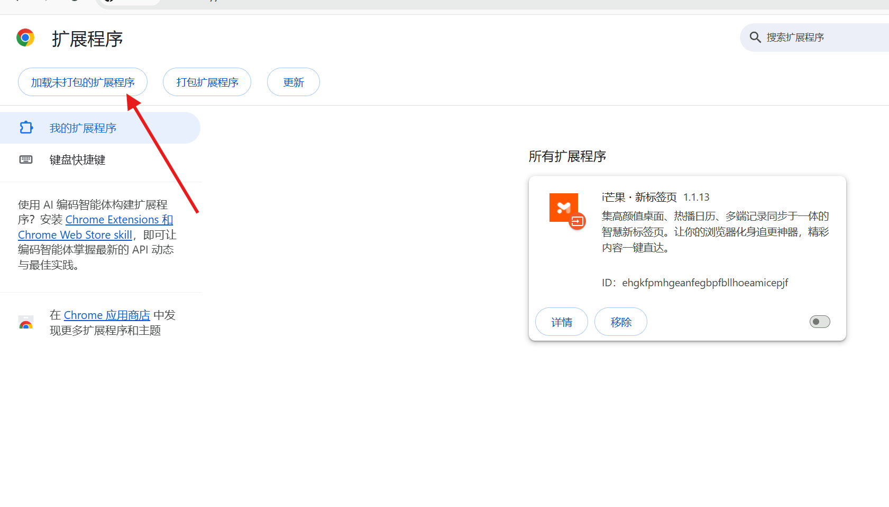Click the version number 1.1.13
The height and width of the screenshot is (507, 889).
pyautogui.click(x=696, y=197)
